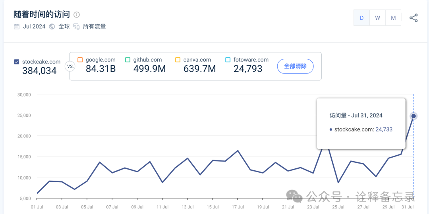Select the 20,000 y-axis label
The height and width of the screenshot is (214, 429).
coord(24,136)
